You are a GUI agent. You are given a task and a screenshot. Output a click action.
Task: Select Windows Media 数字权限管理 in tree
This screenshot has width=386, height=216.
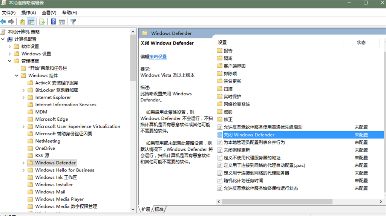tap(66, 207)
